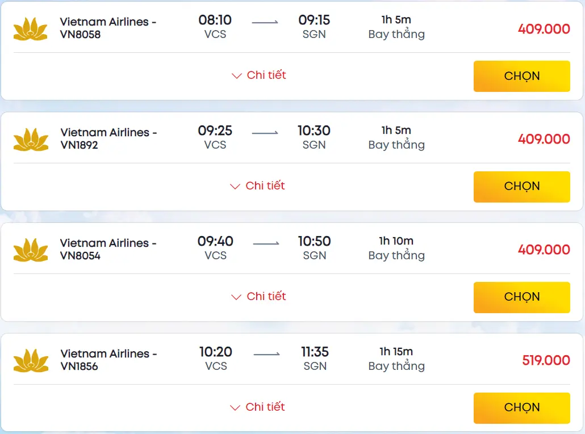The image size is (585, 434).
Task: Click route arrow icon of 09:40 flight
Action: coord(266,243)
